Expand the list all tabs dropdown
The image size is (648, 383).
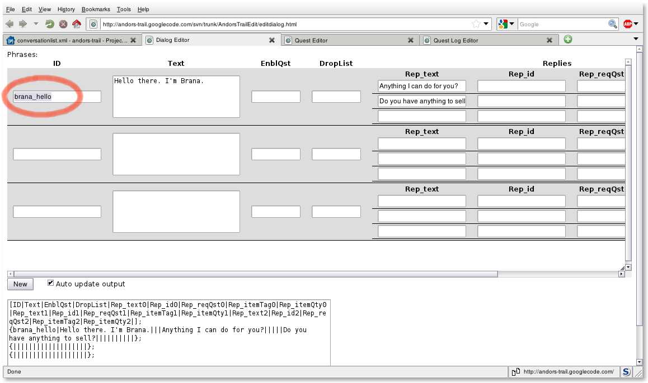(x=636, y=39)
